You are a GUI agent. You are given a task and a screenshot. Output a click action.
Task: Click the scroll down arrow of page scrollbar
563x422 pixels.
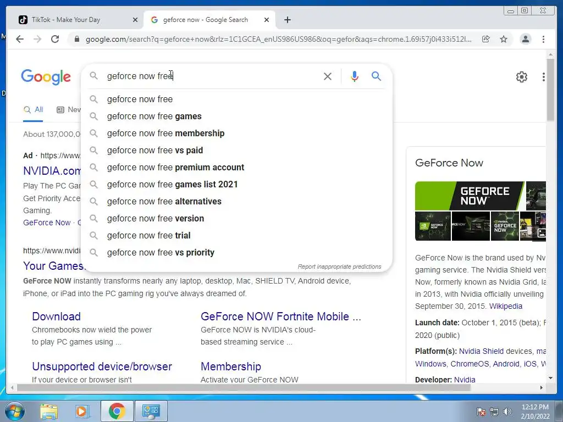550,378
